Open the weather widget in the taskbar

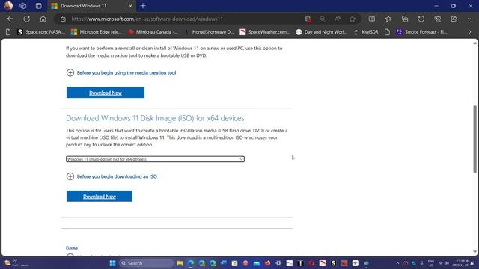16,263
